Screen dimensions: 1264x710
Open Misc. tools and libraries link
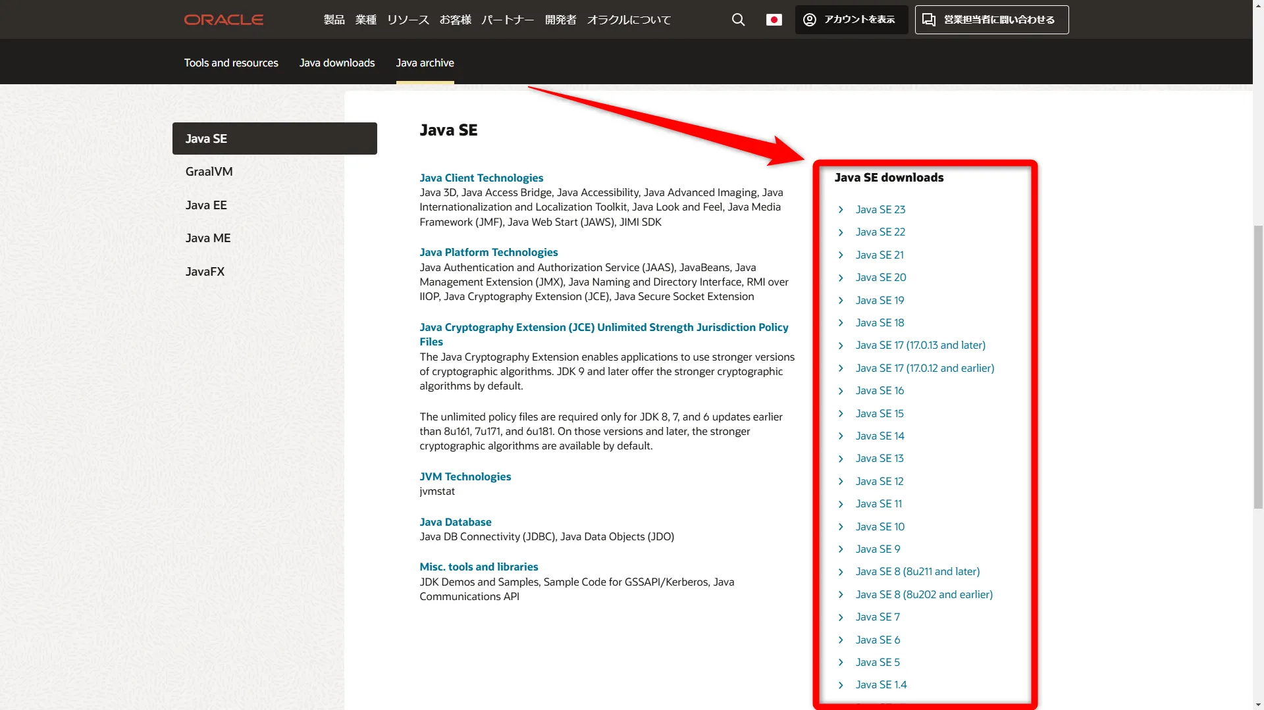click(479, 567)
